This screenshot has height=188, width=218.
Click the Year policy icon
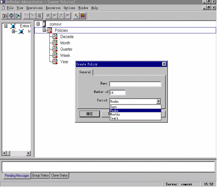point(55,61)
